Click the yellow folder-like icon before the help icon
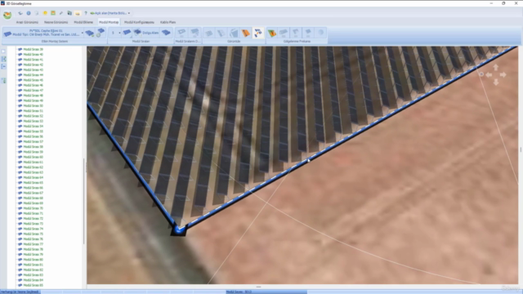 pyautogui.click(x=78, y=13)
